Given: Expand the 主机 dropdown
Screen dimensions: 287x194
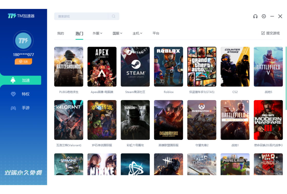Looking at the screenshot, I should click(137, 33).
